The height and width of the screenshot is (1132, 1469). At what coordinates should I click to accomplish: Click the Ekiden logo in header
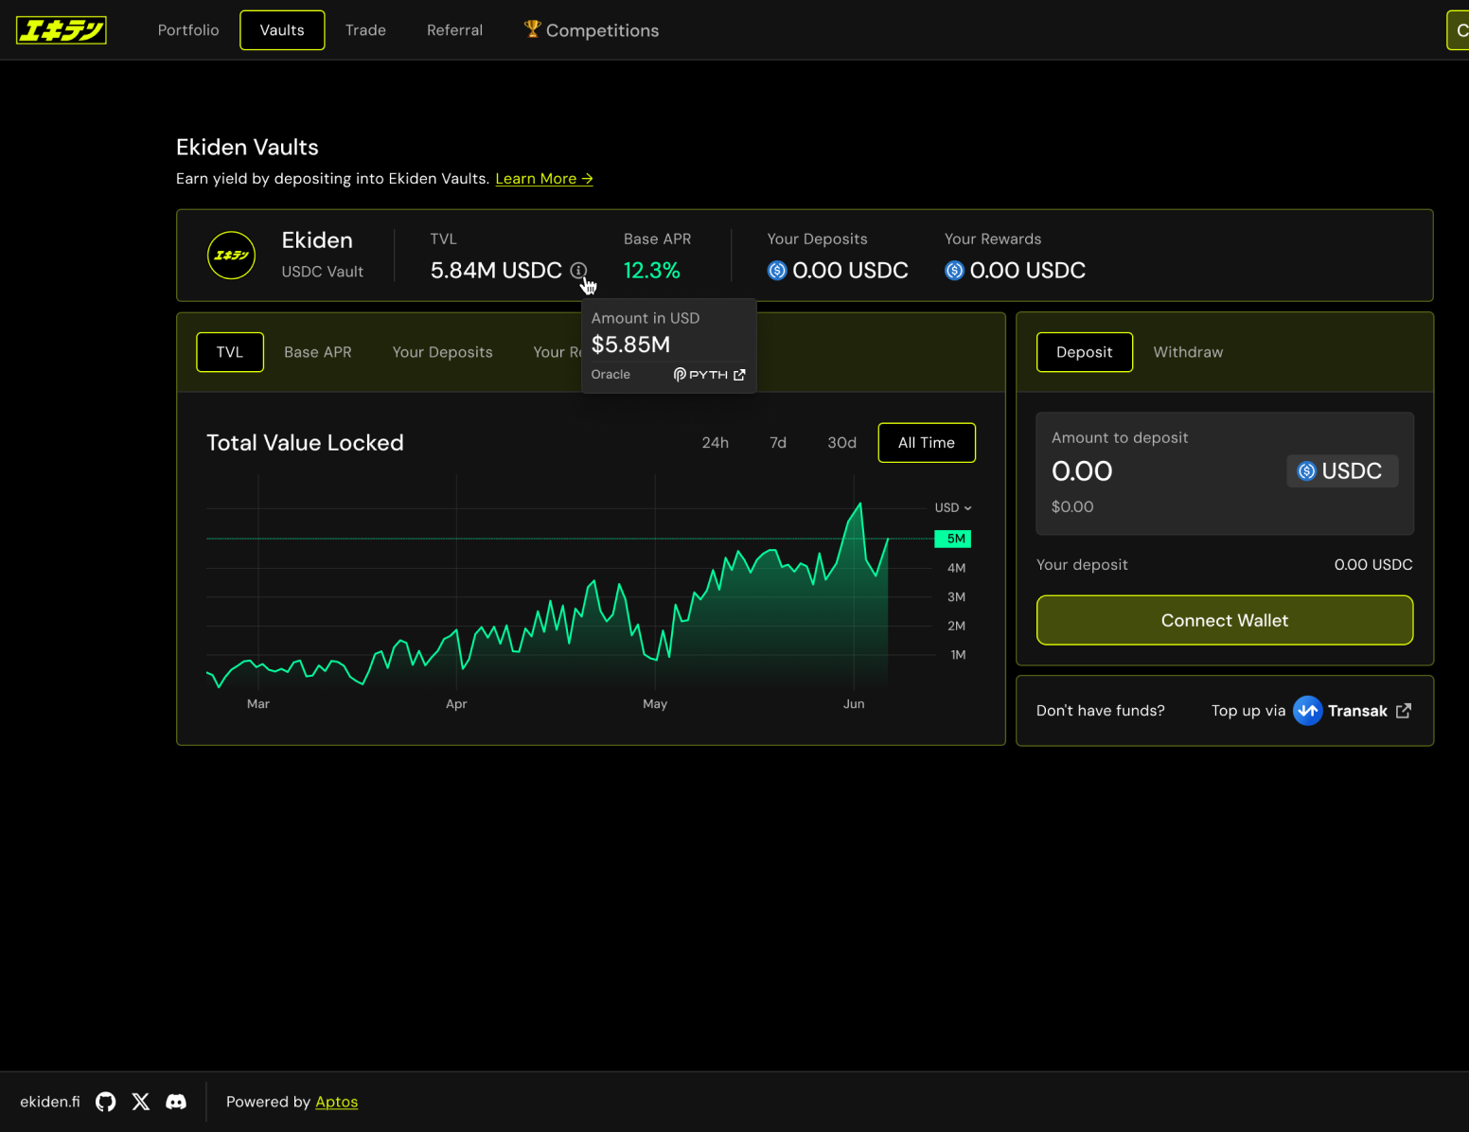tap(62, 30)
